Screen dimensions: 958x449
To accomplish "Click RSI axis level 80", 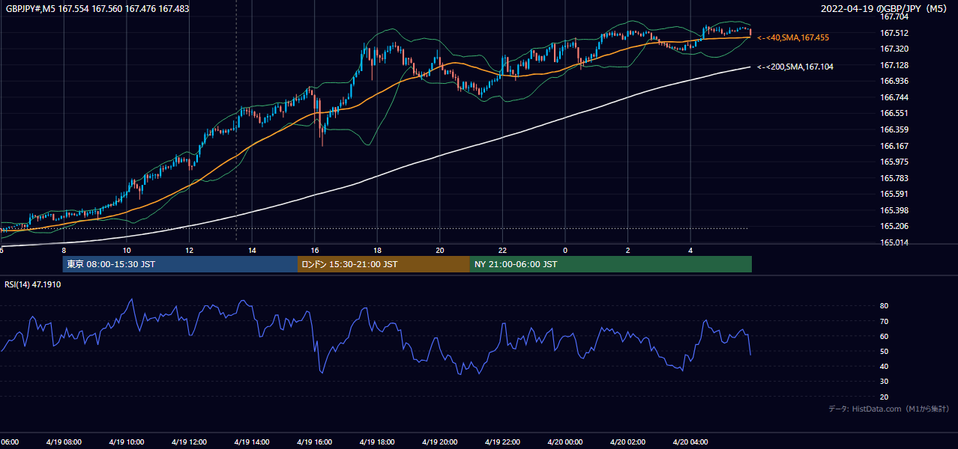I will pos(885,306).
